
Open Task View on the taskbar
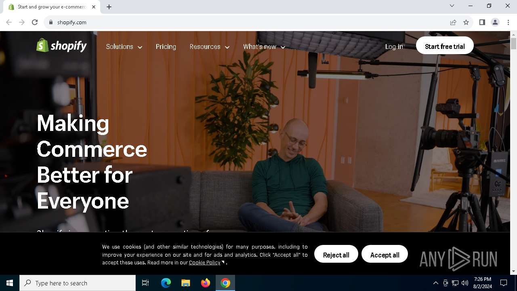[x=145, y=283]
